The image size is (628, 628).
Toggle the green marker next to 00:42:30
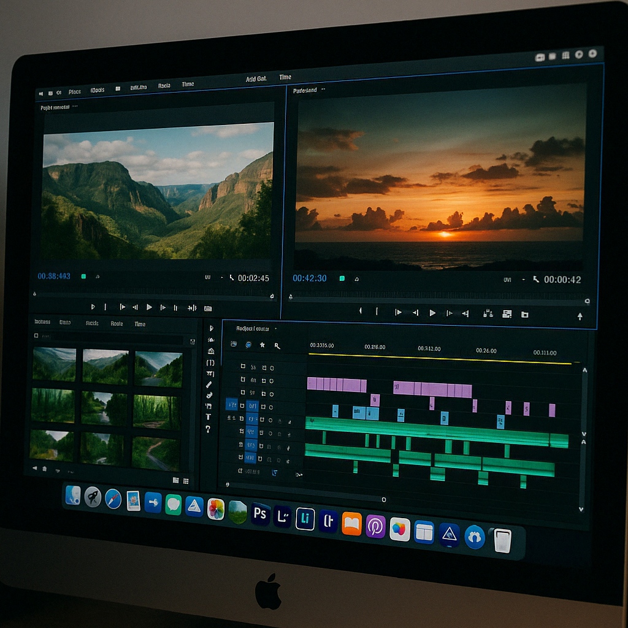tap(342, 278)
